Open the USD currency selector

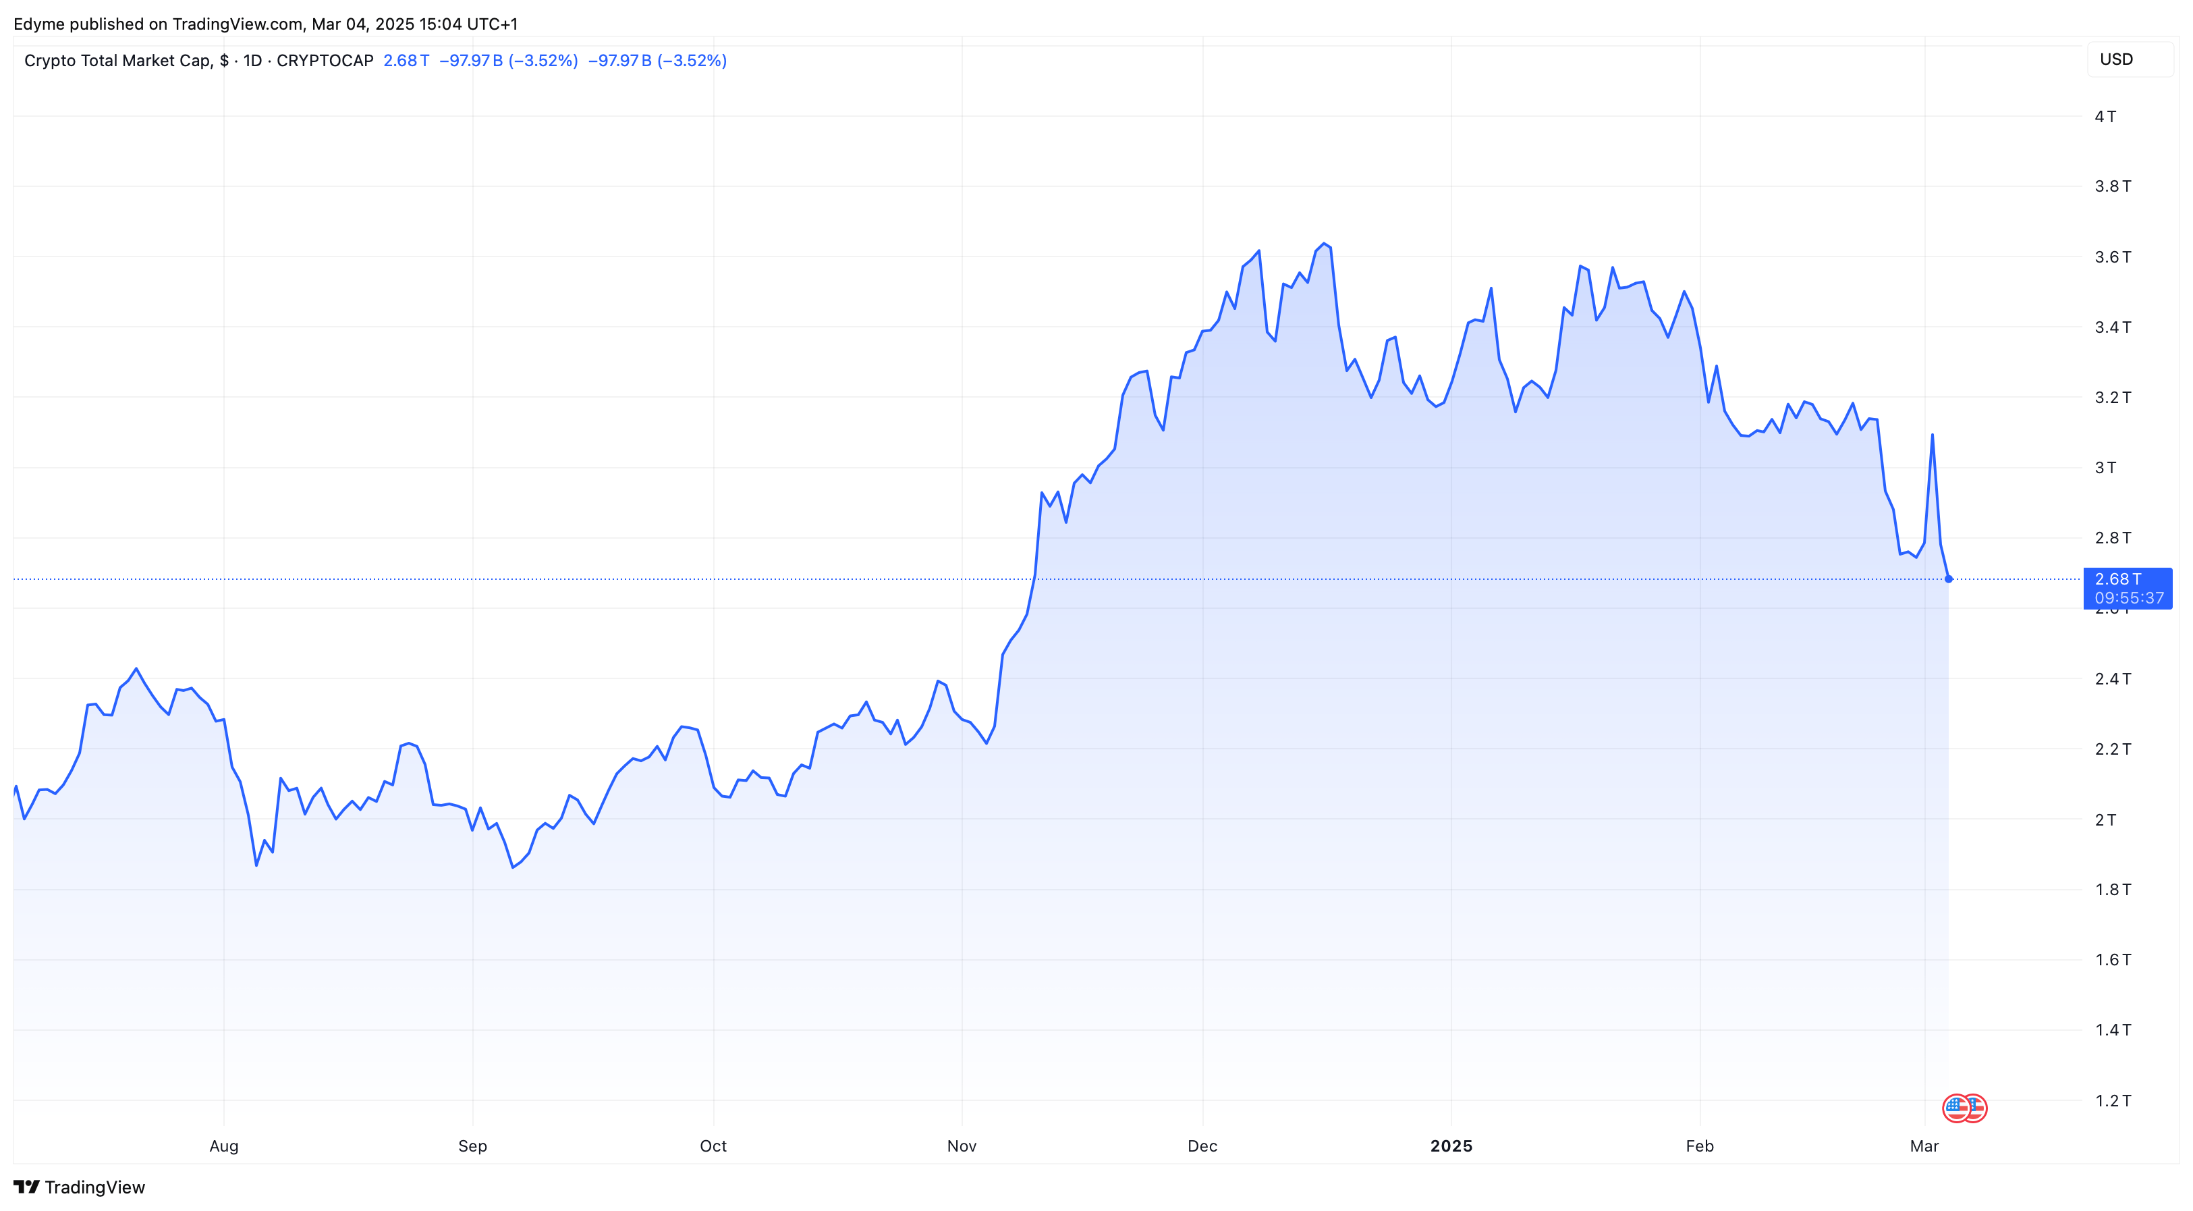click(2130, 59)
